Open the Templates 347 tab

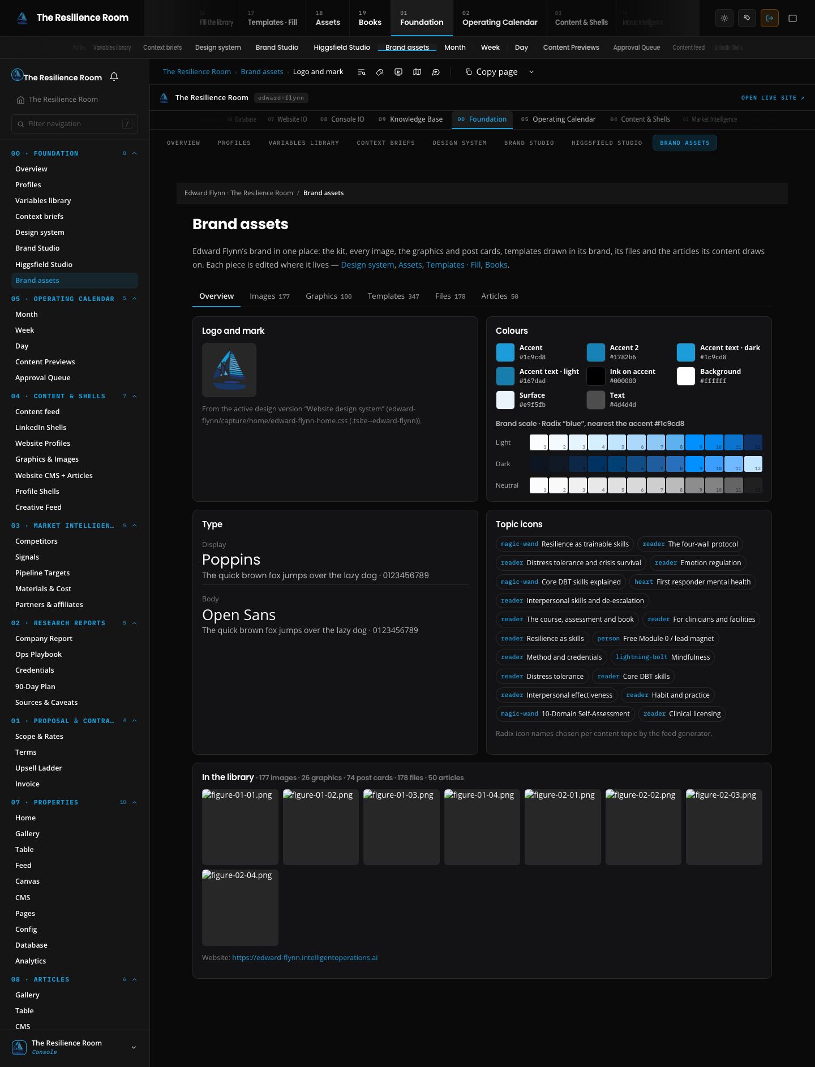point(393,296)
